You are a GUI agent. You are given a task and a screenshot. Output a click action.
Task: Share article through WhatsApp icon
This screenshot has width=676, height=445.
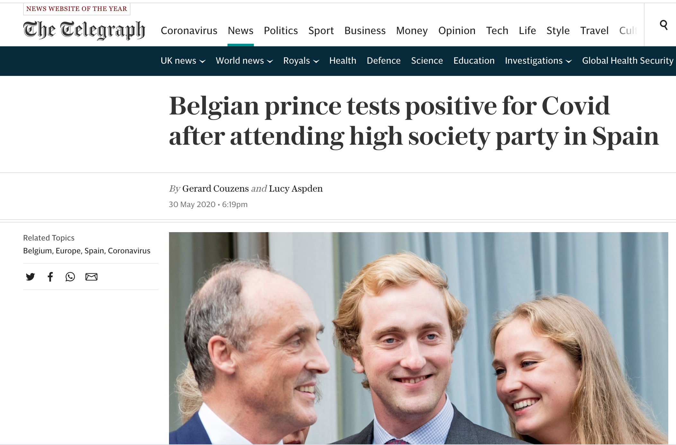tap(70, 277)
